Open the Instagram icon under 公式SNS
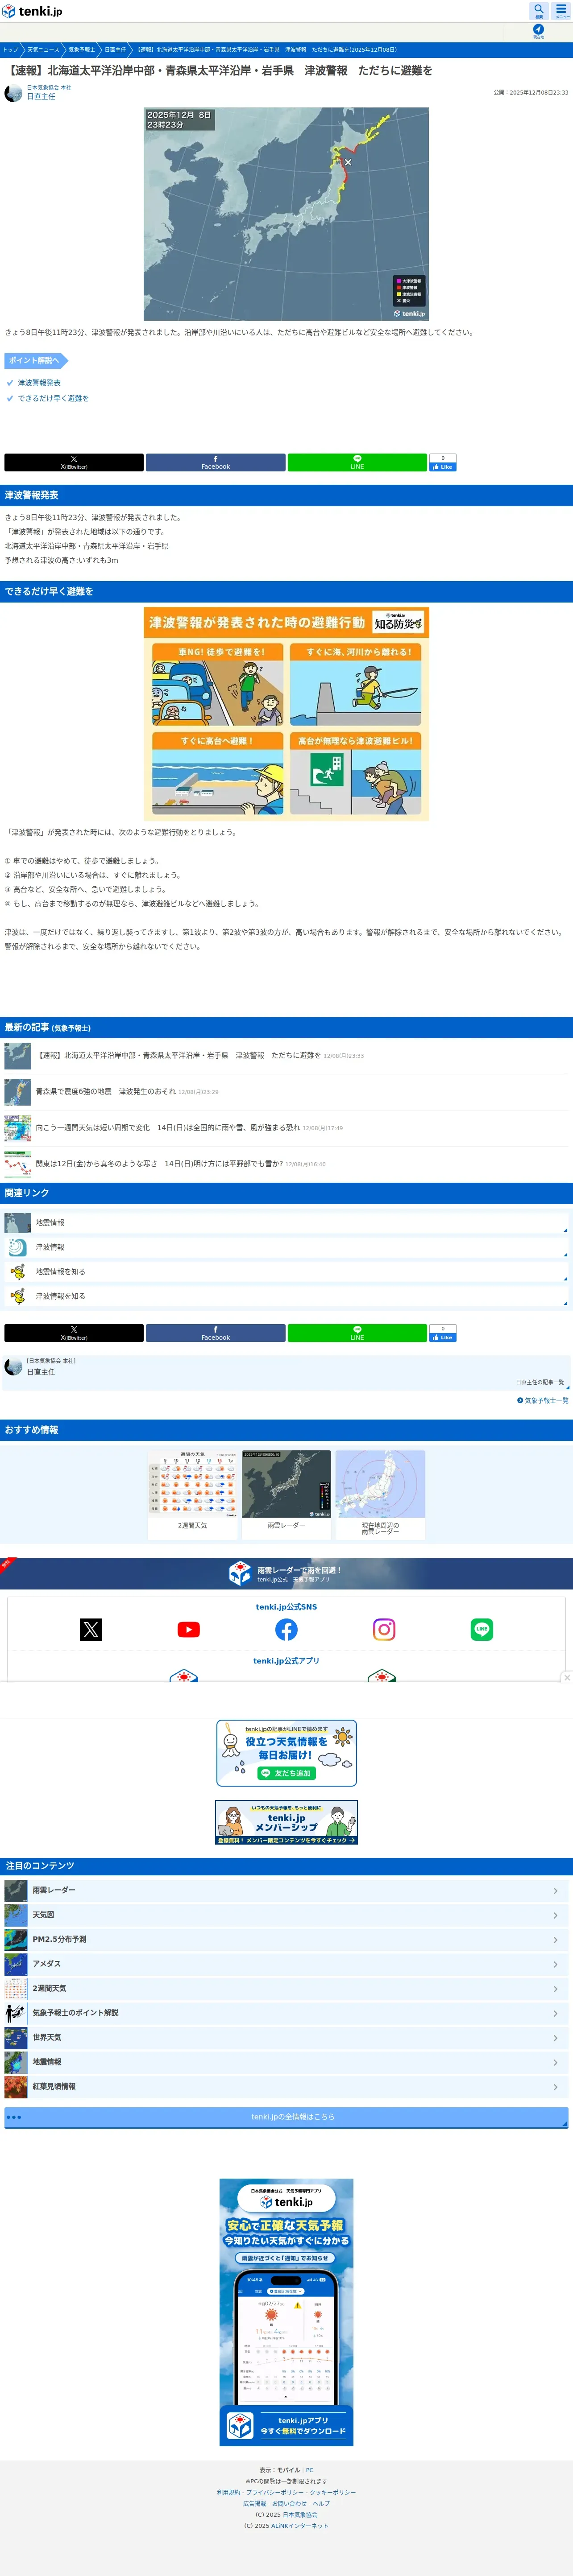The height and width of the screenshot is (2576, 573). (384, 1629)
